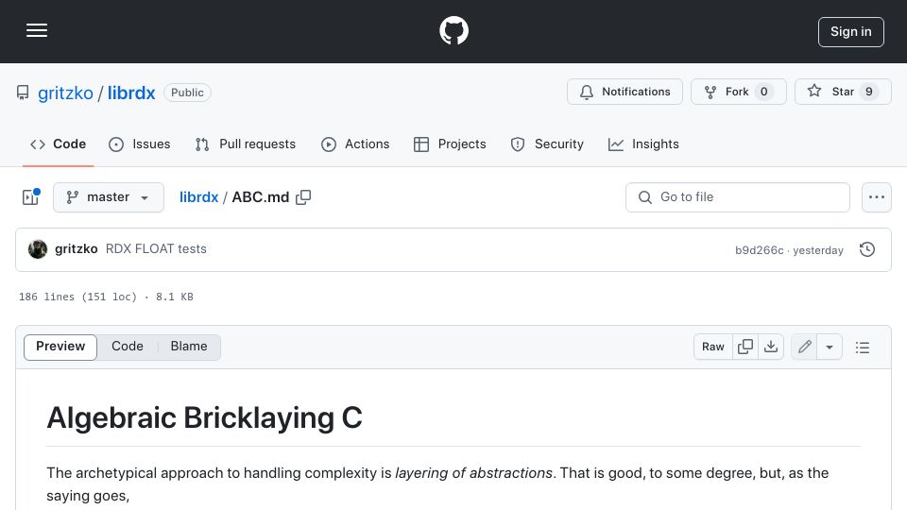Image resolution: width=907 pixels, height=510 pixels.
Task: Open the master branch dropdown
Action: click(x=108, y=197)
